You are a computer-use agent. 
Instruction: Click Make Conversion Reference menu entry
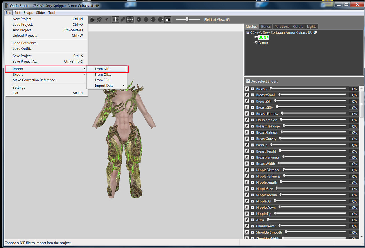coord(46,80)
